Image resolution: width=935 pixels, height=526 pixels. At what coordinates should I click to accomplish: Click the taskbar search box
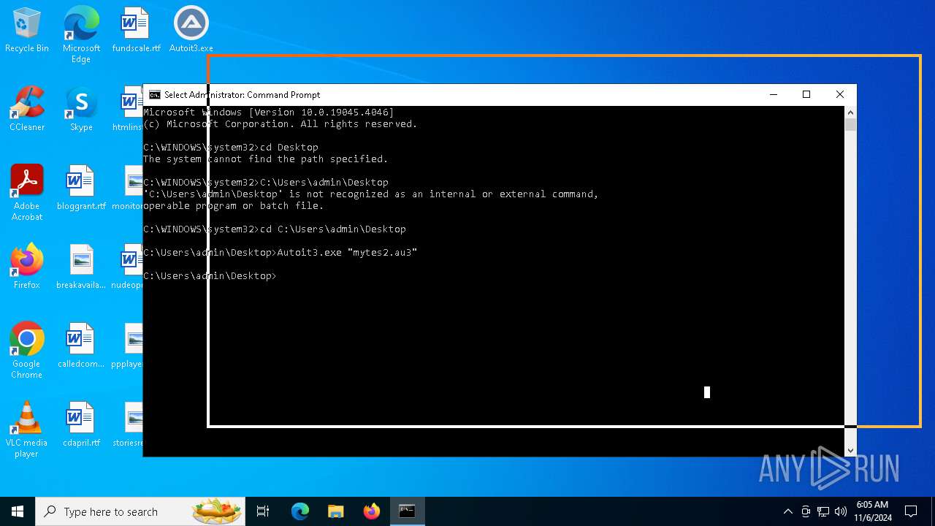pos(141,511)
